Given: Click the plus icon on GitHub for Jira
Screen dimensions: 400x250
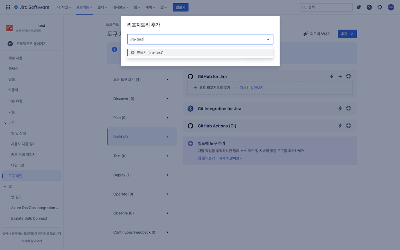Looking at the screenshot, I should (340, 76).
